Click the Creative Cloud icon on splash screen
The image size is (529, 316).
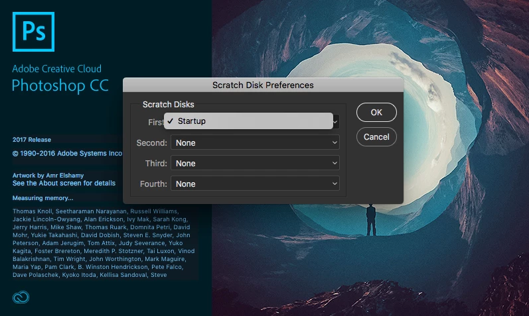click(x=21, y=297)
